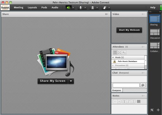Click Share My Screen button
This screenshot has height=115, width=162.
(x=53, y=81)
